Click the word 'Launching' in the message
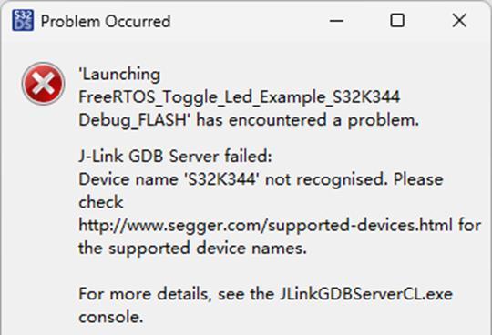 119,75
